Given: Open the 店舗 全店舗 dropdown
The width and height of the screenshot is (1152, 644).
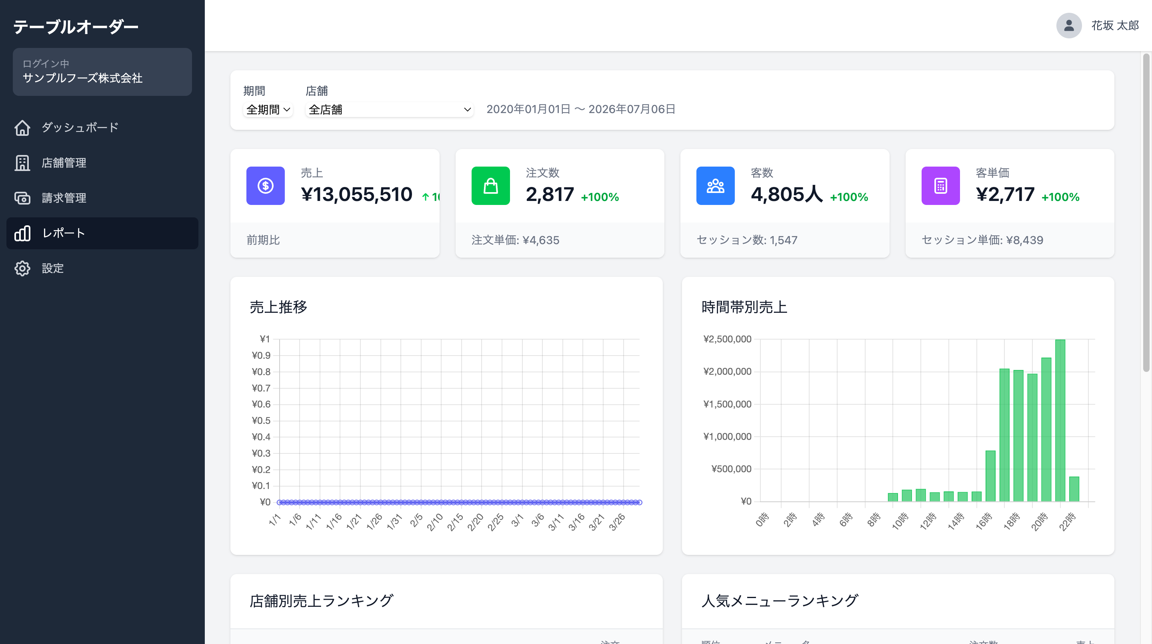Looking at the screenshot, I should (390, 109).
